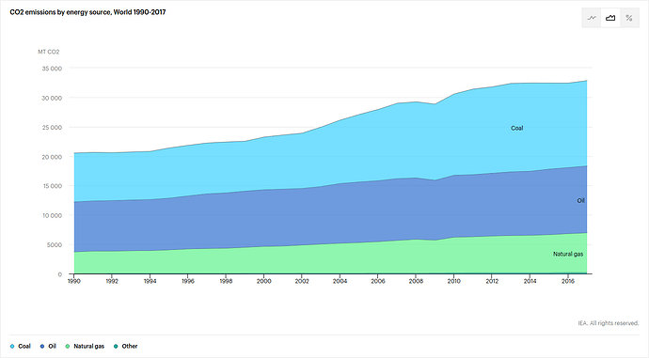This screenshot has width=649, height=358.
Task: Select the stacked area chart icon
Action: 610,18
